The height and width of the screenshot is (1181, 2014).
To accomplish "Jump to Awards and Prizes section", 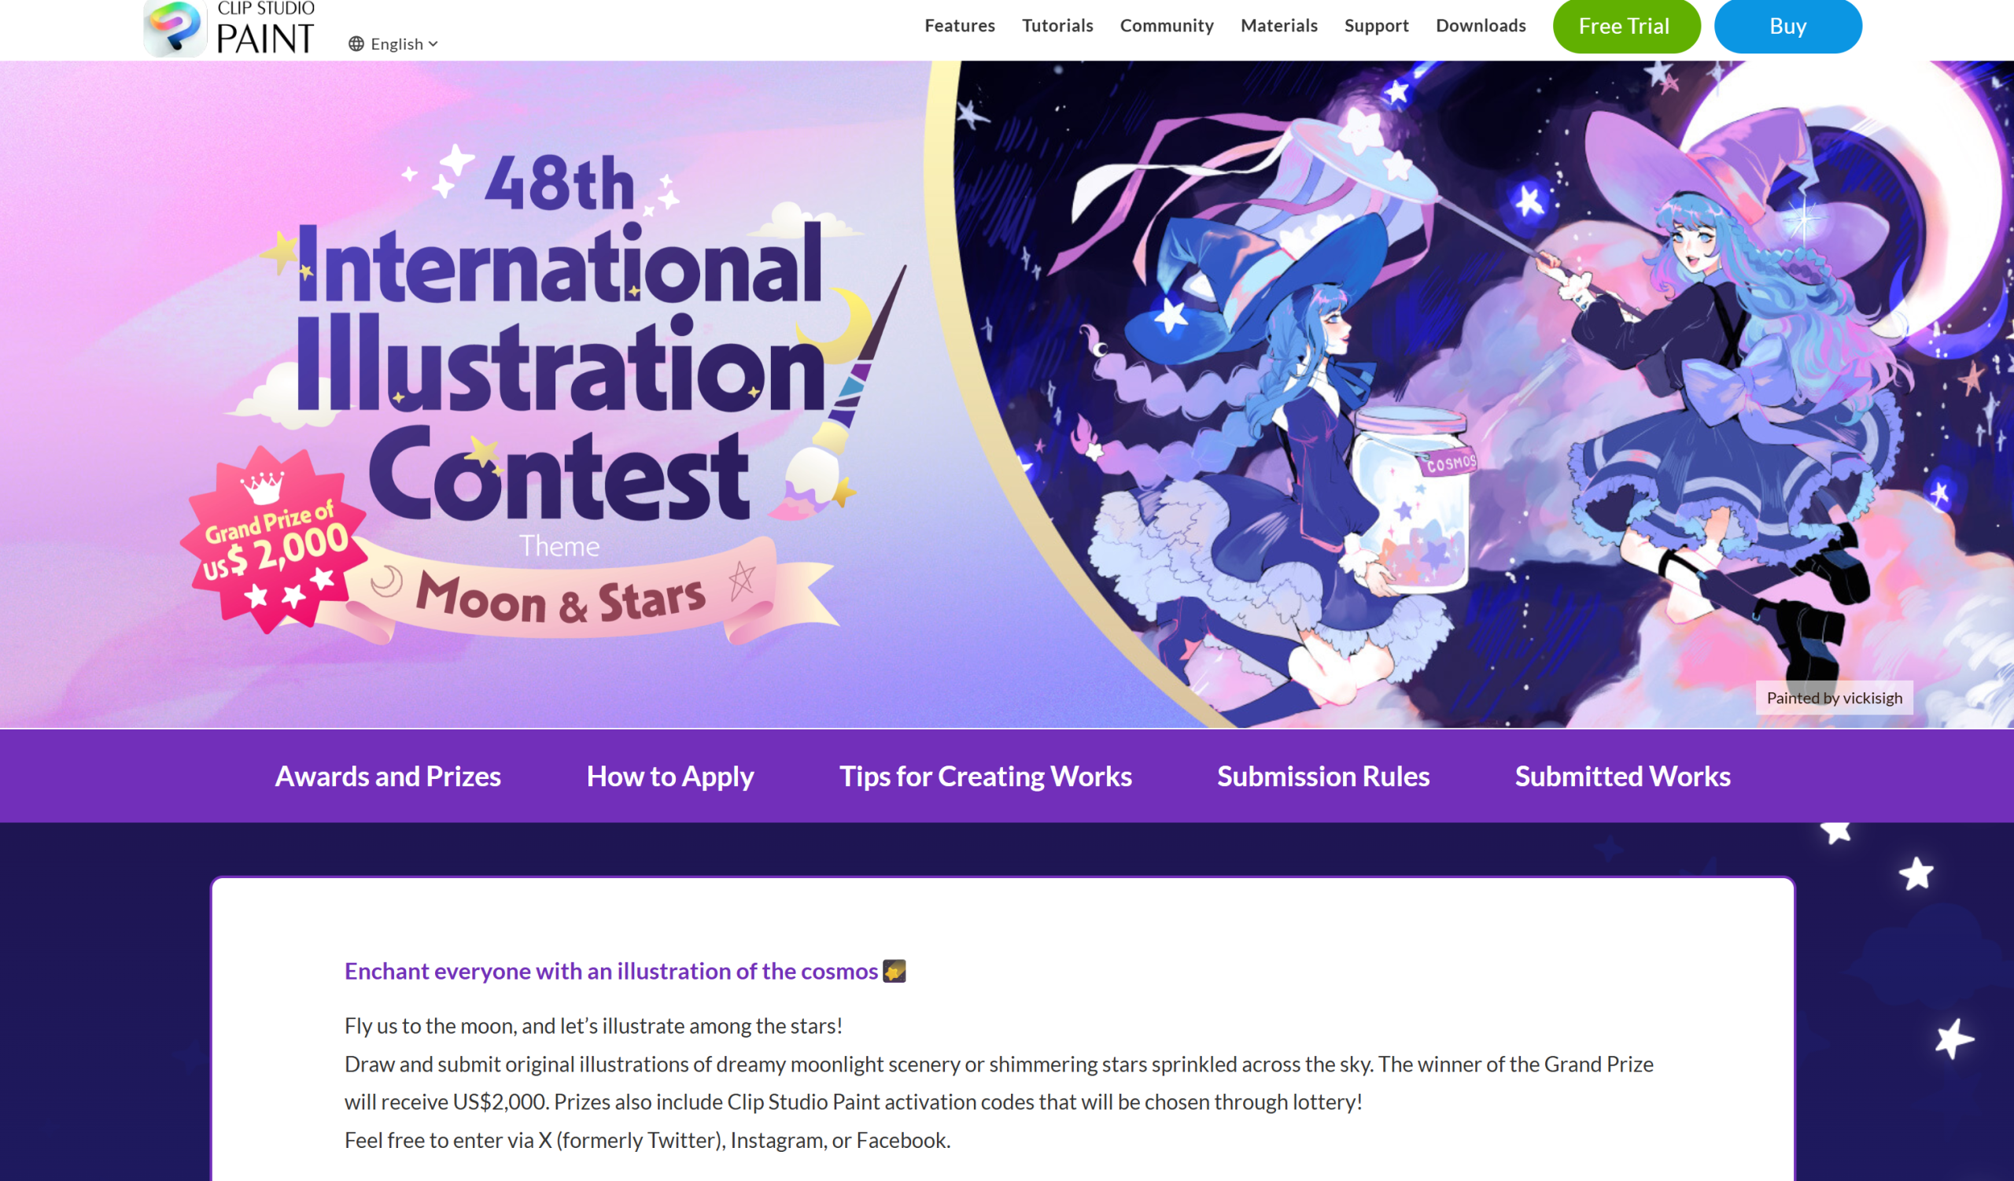I will (388, 776).
